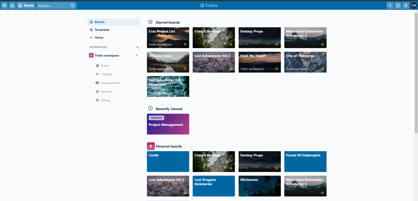
Task: Unstar Lost Adventures Vol 2 starred board
Action: [231, 69]
